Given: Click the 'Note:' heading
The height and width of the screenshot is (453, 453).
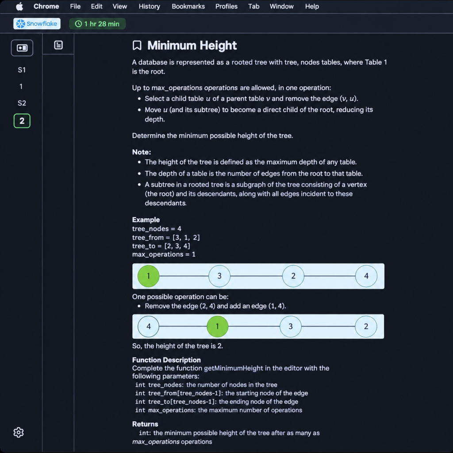Looking at the screenshot, I should (x=142, y=152).
